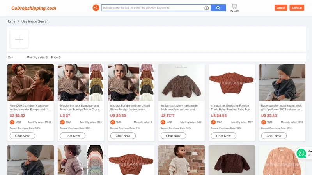Click Chat Now on US $7.17 product
This screenshot has width=312, height=175.
(x=173, y=136)
